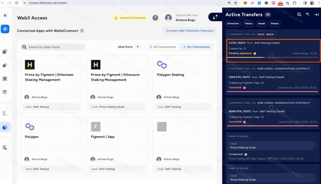Click Connect with Fireblocks Extension
321x184 pixels.
pyautogui.click(x=190, y=31)
